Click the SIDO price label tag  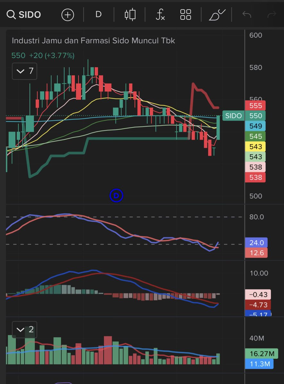(x=233, y=116)
